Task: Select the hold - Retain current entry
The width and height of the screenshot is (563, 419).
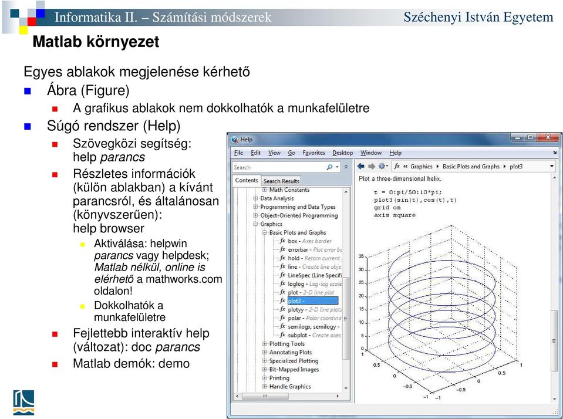Action: pyautogui.click(x=314, y=258)
